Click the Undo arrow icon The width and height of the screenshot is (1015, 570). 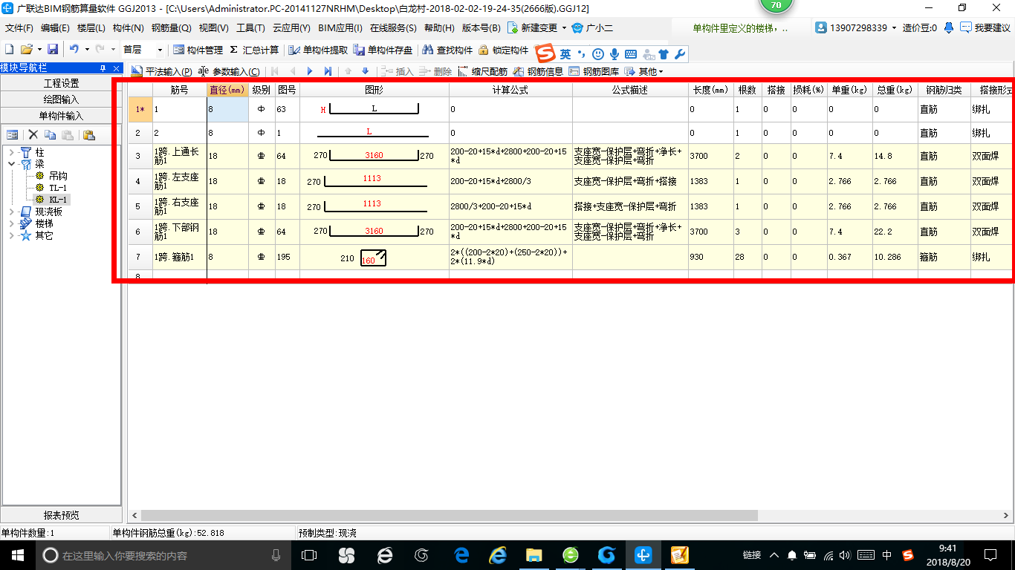pyautogui.click(x=74, y=50)
